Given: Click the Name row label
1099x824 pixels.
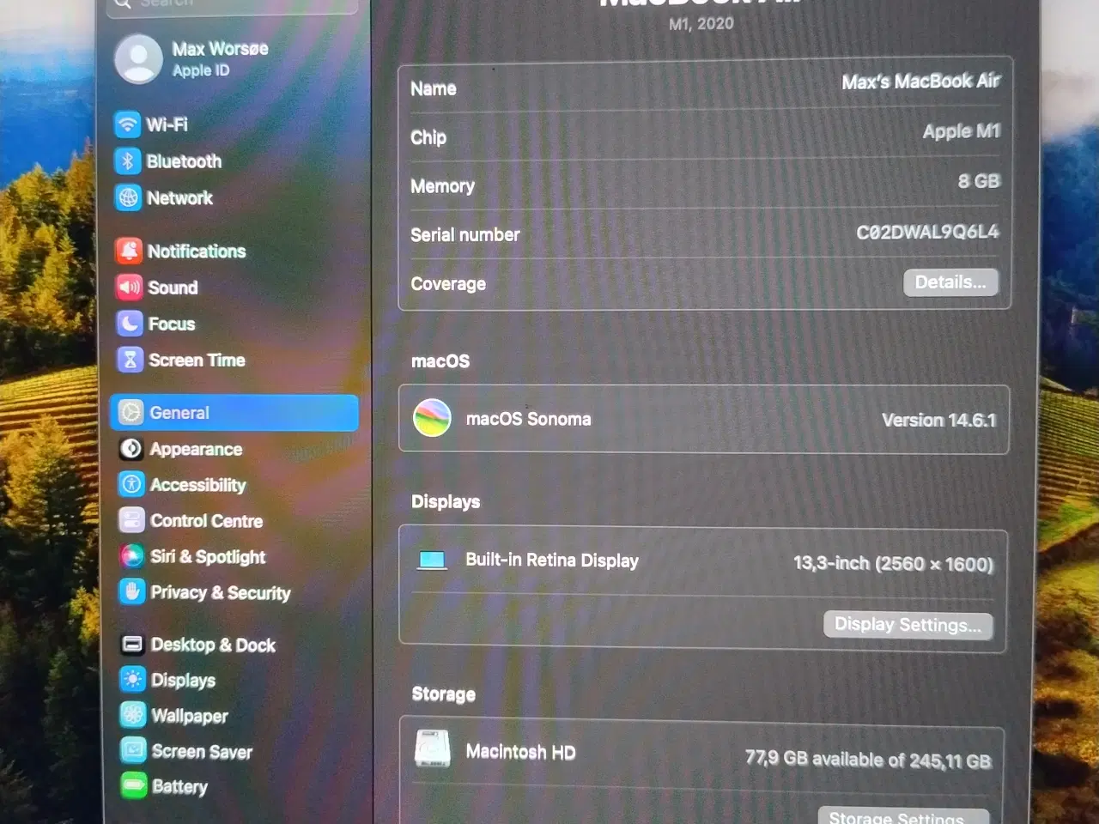Looking at the screenshot, I should (434, 88).
